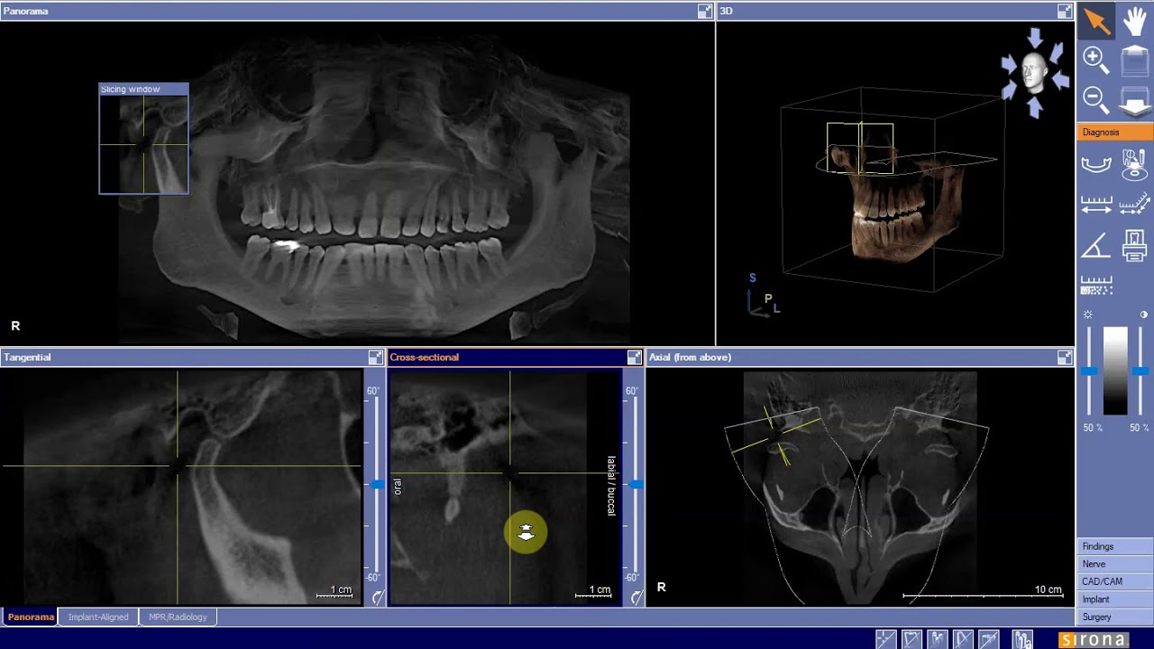Click the brightness sun icon
The width and height of the screenshot is (1154, 649).
click(1088, 315)
